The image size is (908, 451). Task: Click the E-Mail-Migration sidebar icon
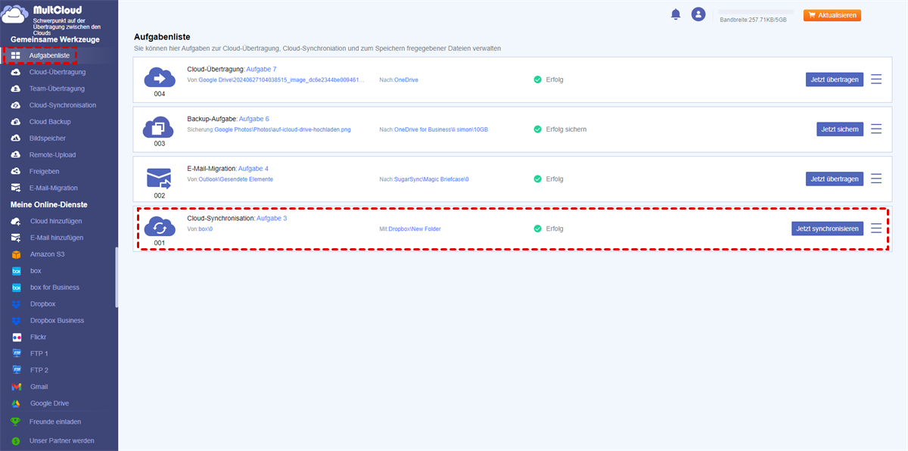[x=16, y=188]
